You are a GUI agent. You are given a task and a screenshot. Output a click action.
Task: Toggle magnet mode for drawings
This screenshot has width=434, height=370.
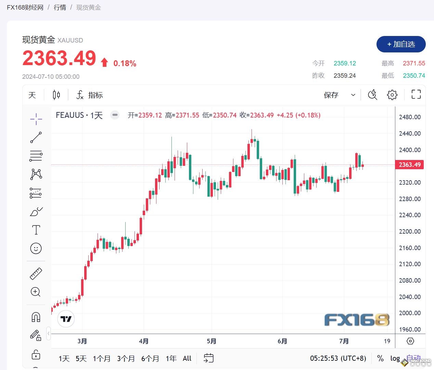[36, 317]
